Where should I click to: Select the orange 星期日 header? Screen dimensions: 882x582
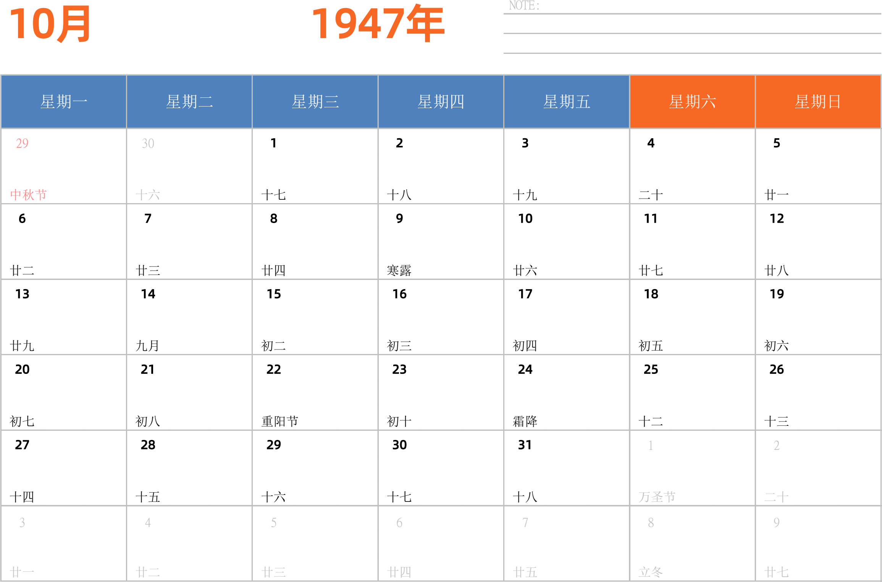(x=818, y=102)
